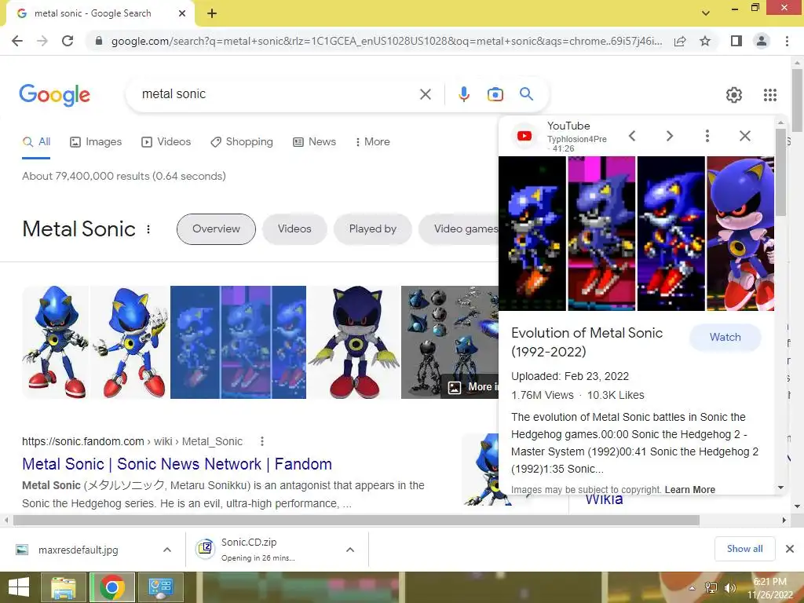Image resolution: width=804 pixels, height=603 pixels.
Task: Select the Played by chip
Action: (372, 229)
